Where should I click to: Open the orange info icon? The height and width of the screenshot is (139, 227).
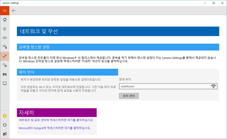5,116
